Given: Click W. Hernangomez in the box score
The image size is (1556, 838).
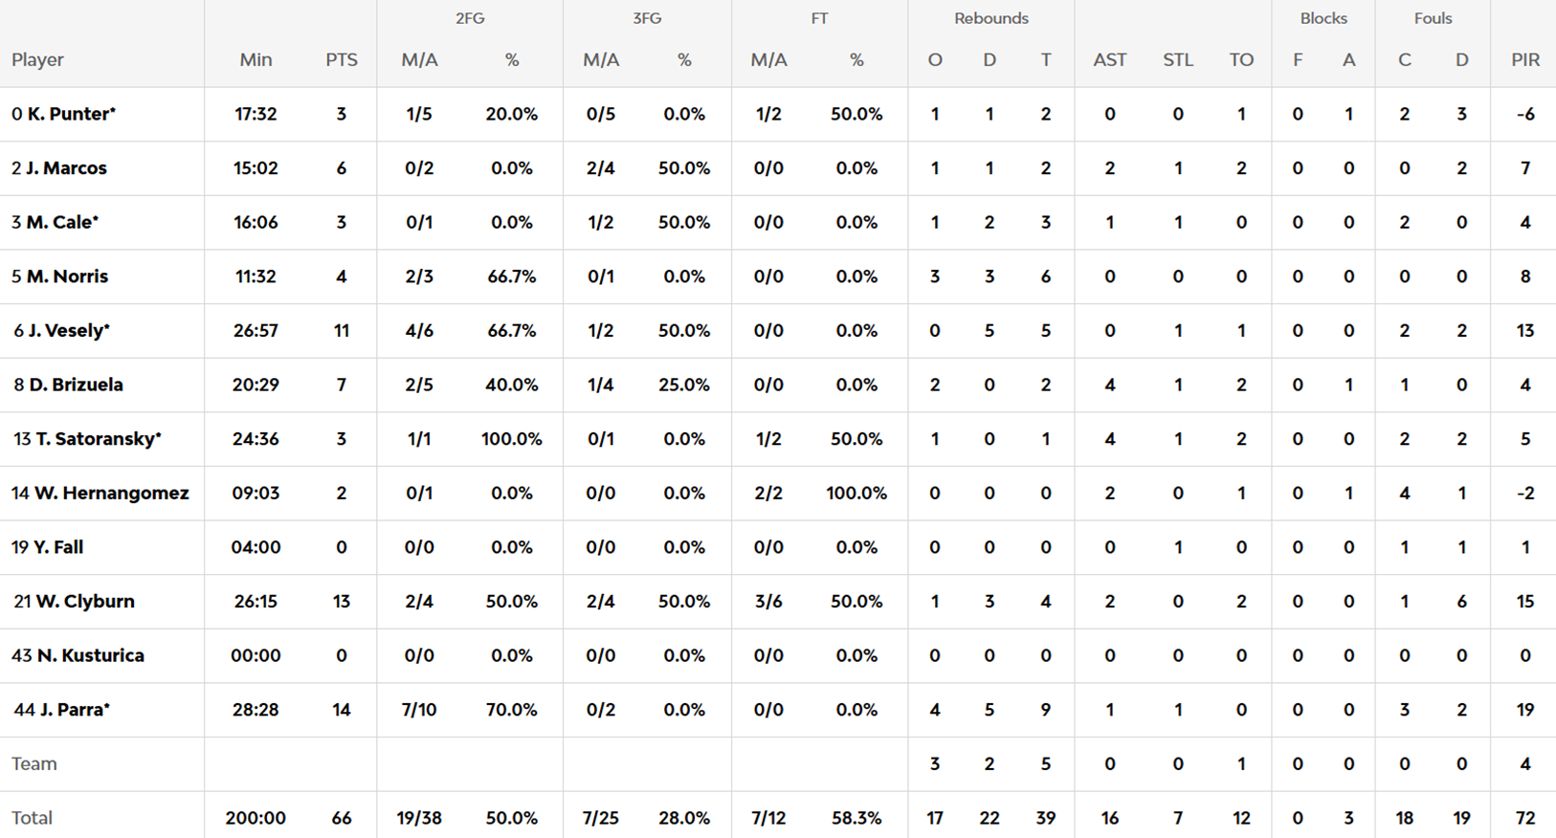Looking at the screenshot, I should [111, 494].
